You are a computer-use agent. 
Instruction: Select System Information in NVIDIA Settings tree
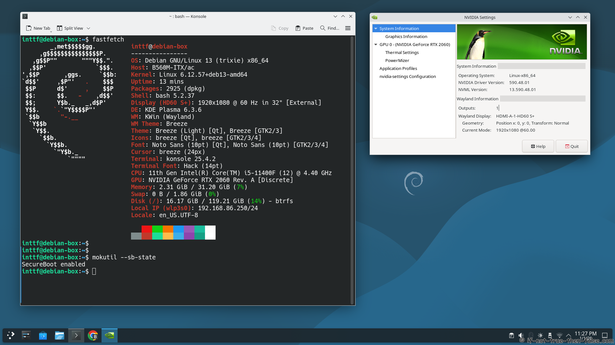tap(414, 28)
